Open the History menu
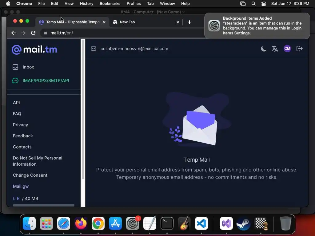Screen dimensions: 315x236 (86, 3)
